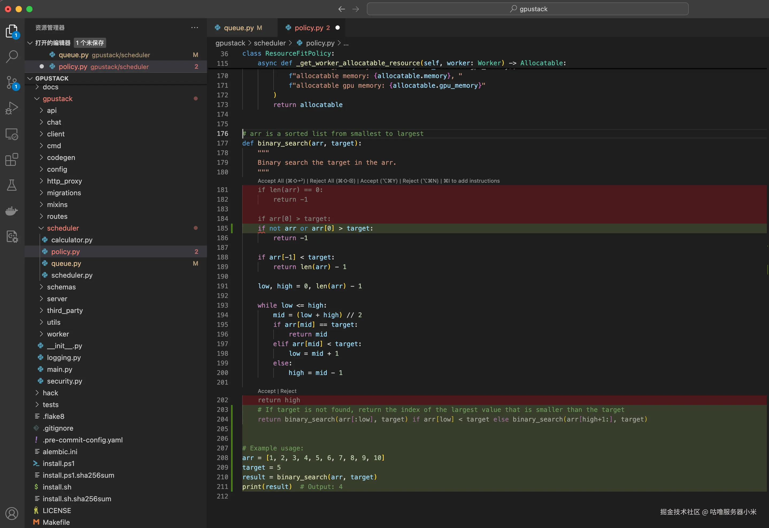769x528 pixels.
Task: Open calculator.py in file tree
Action: point(71,240)
